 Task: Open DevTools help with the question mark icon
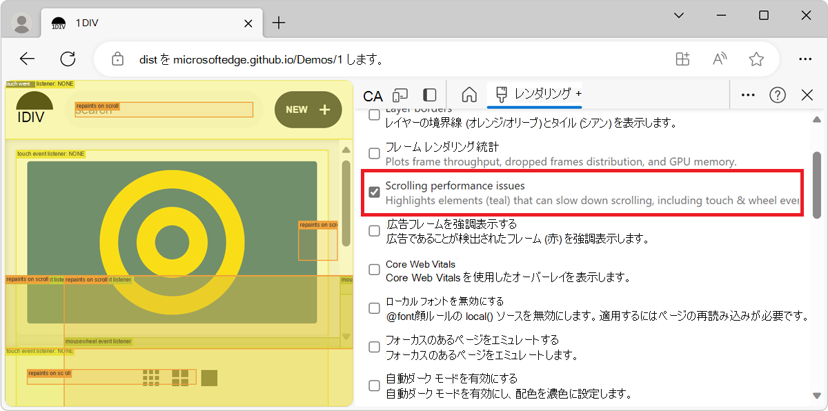pyautogui.click(x=778, y=94)
